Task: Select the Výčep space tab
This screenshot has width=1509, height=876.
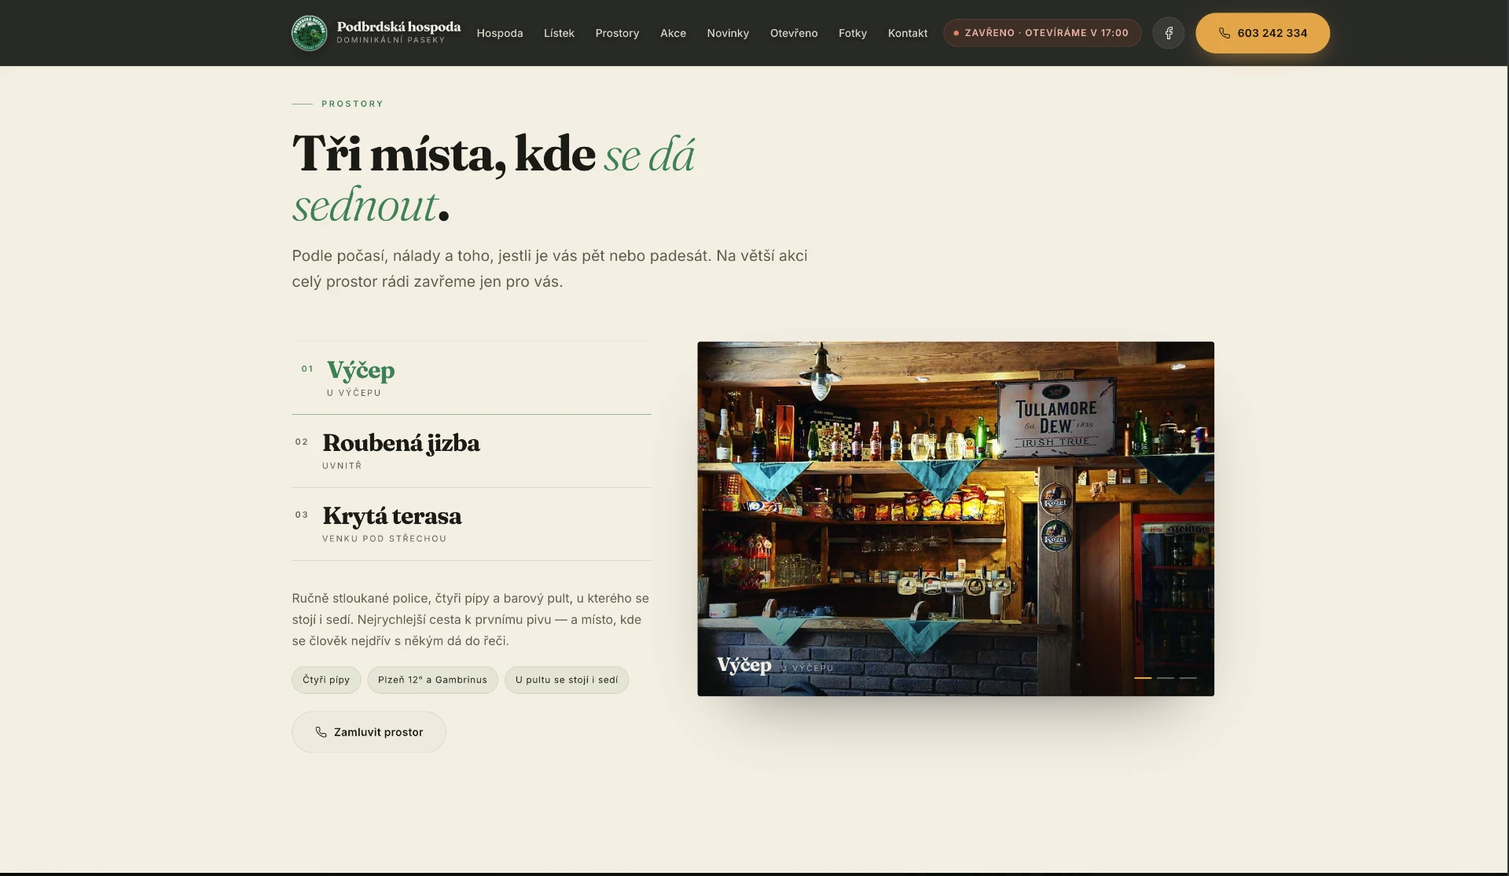Action: [x=472, y=378]
